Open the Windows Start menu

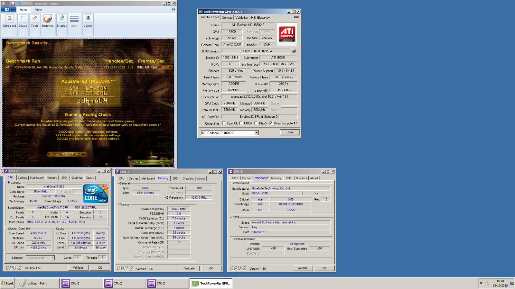tap(7, 283)
